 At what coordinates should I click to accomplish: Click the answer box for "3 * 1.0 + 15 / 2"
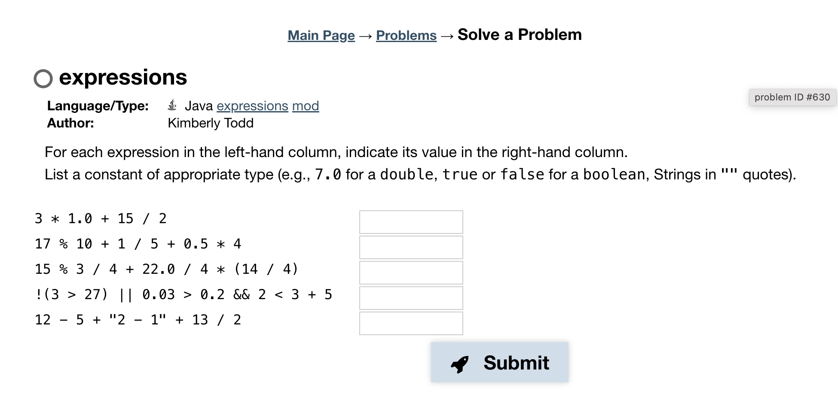pyautogui.click(x=410, y=222)
